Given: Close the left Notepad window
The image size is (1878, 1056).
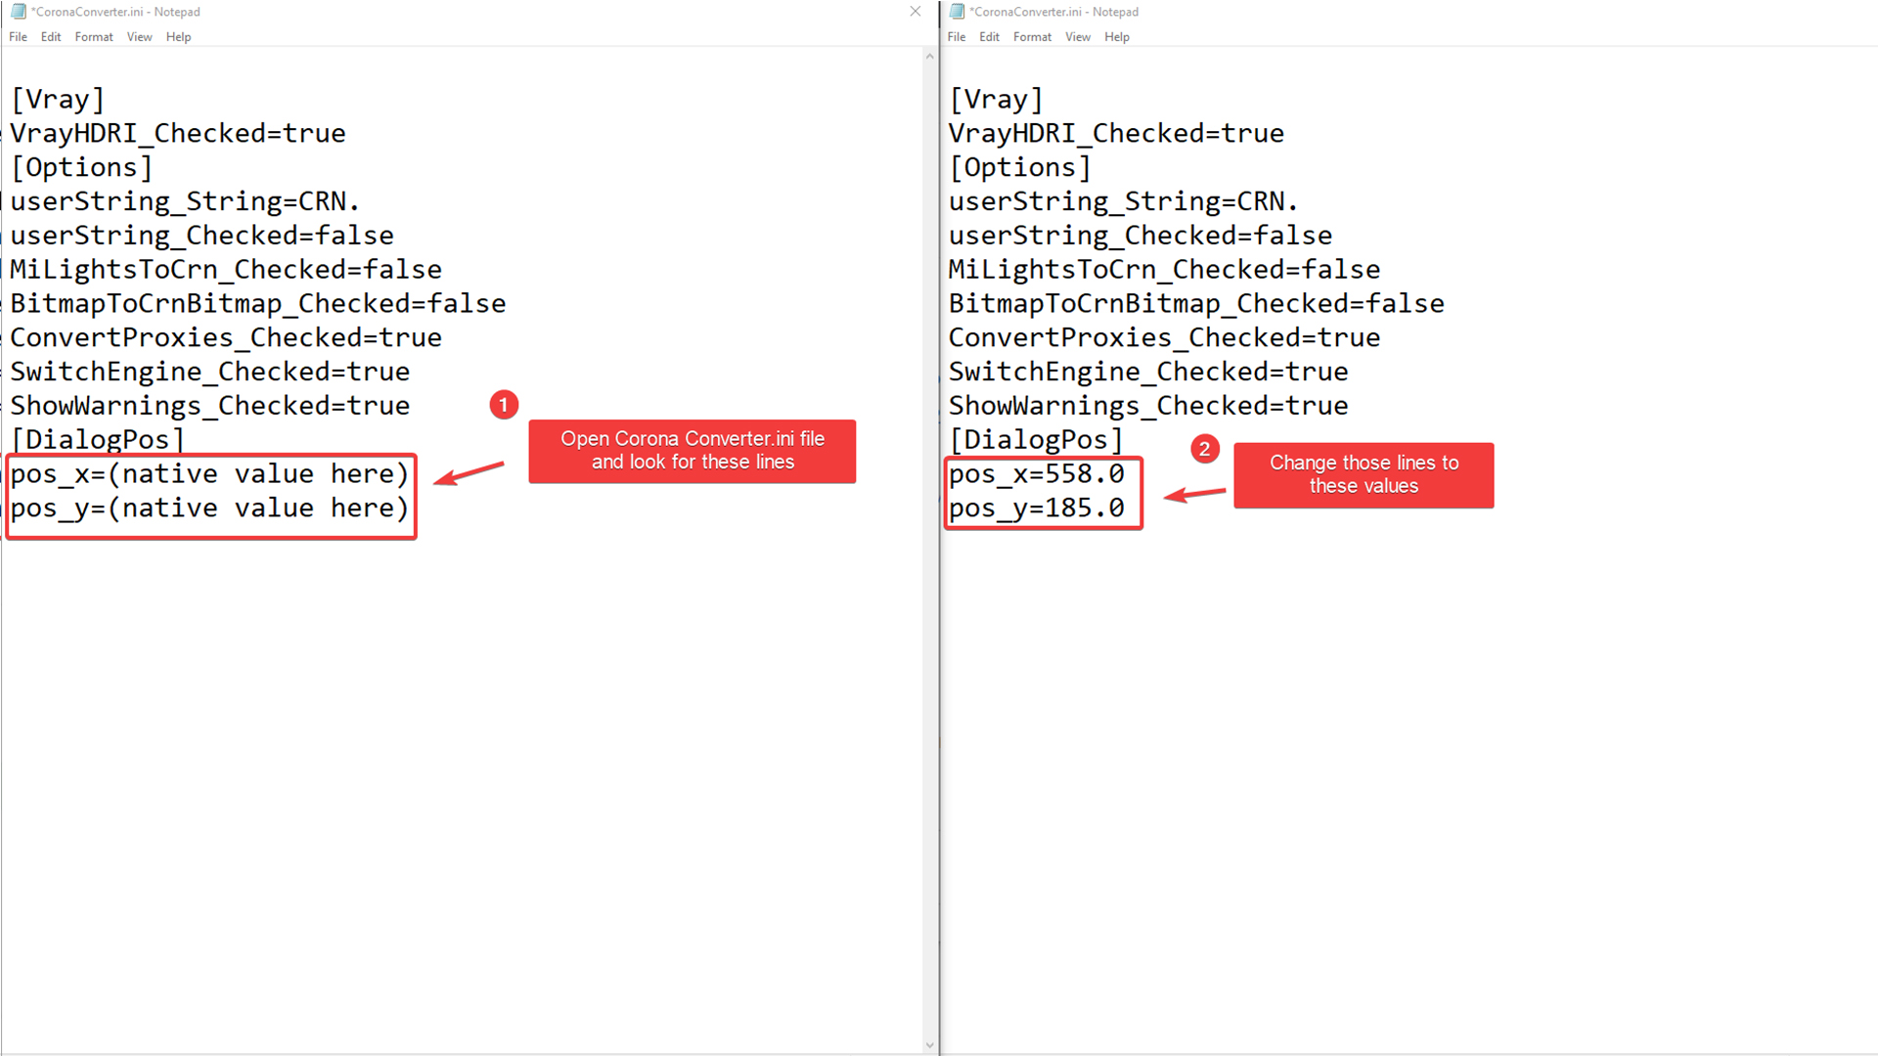Looking at the screenshot, I should click(x=916, y=12).
